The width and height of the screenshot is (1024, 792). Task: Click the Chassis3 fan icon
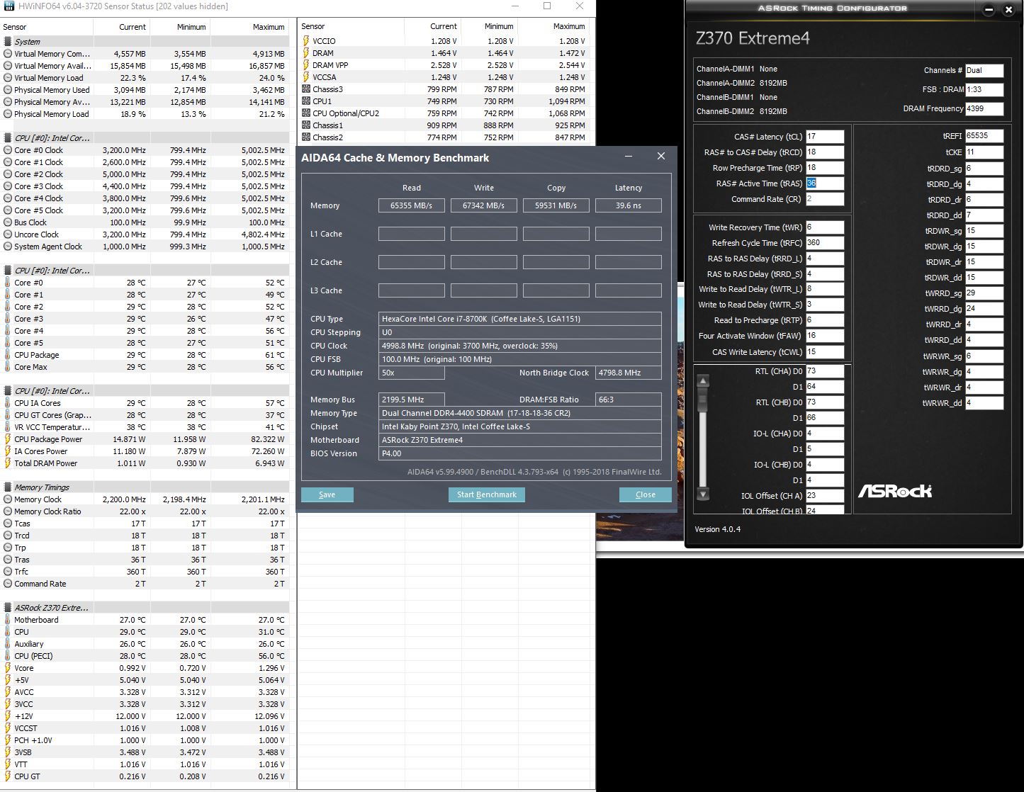[306, 89]
